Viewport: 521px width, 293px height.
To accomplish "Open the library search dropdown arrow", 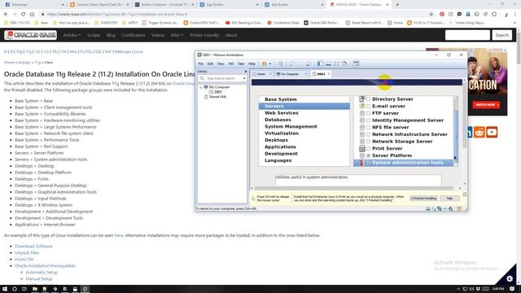I will (x=244, y=78).
